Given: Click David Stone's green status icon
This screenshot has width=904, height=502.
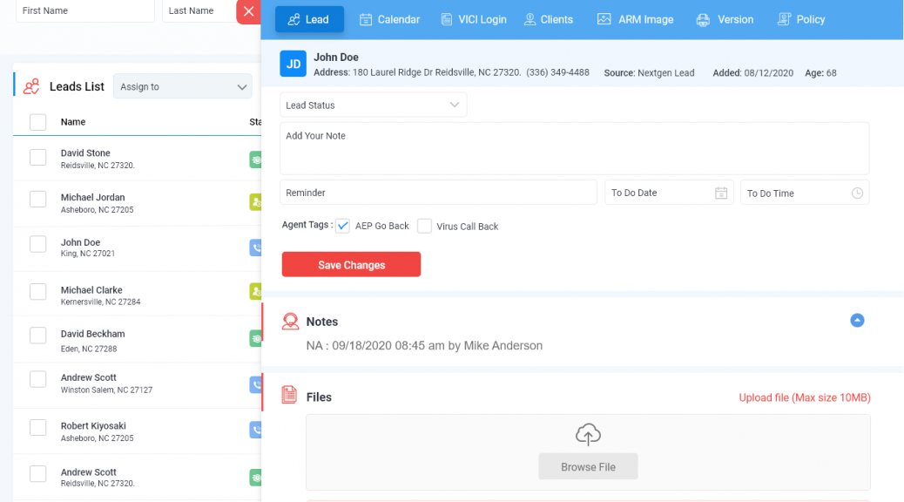Looking at the screenshot, I should coord(255,159).
